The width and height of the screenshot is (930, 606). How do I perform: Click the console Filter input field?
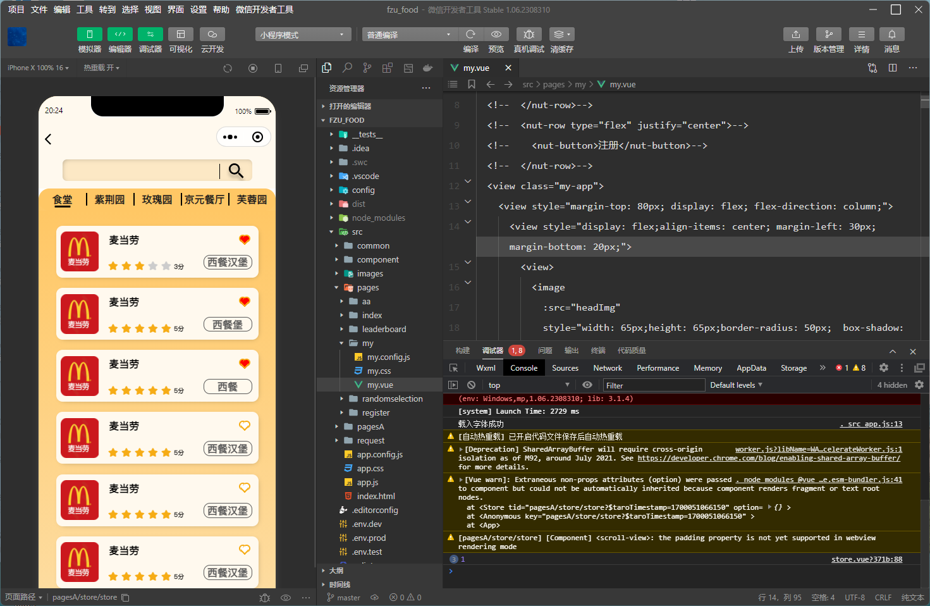[653, 385]
